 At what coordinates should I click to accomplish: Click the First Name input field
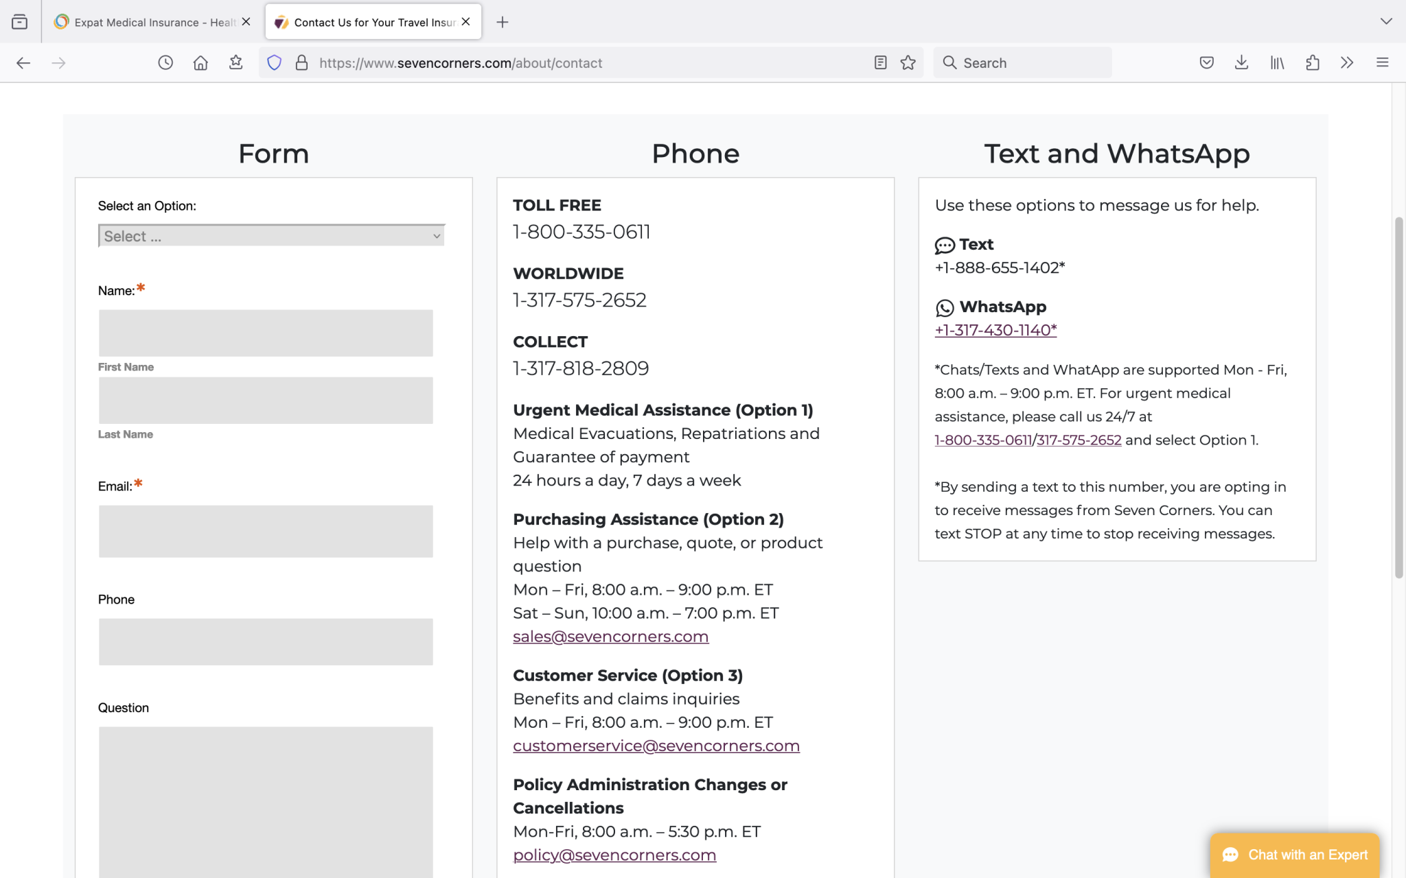point(266,333)
